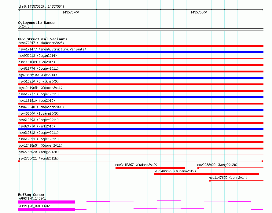Open NAPRT|NM_001286829 gene label
272x213 pixels.
35,206
